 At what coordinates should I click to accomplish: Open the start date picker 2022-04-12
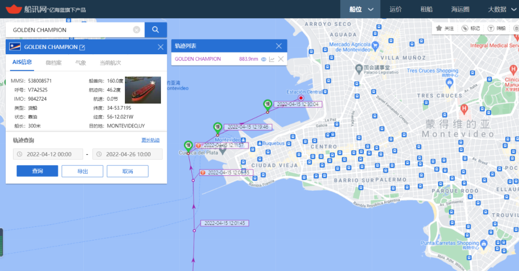(47, 154)
